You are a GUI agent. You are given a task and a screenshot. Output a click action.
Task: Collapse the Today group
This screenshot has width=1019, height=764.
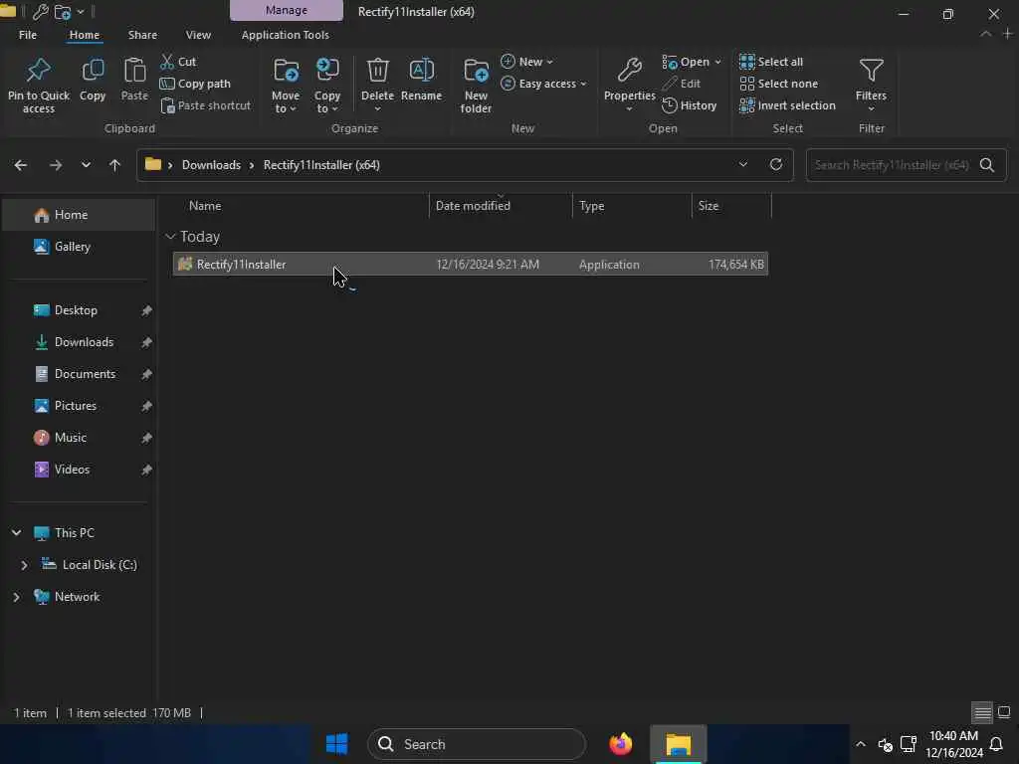(x=170, y=237)
